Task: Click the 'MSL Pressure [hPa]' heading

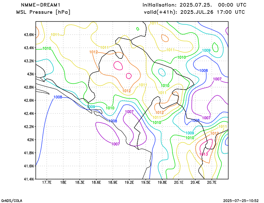Action: pyautogui.click(x=43, y=12)
